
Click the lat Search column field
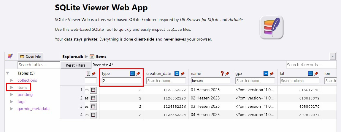point(300,81)
